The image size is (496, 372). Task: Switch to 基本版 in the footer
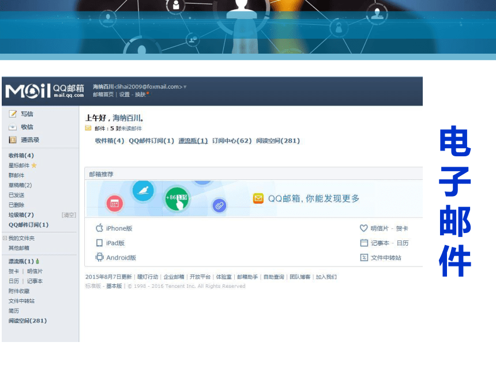(114, 286)
